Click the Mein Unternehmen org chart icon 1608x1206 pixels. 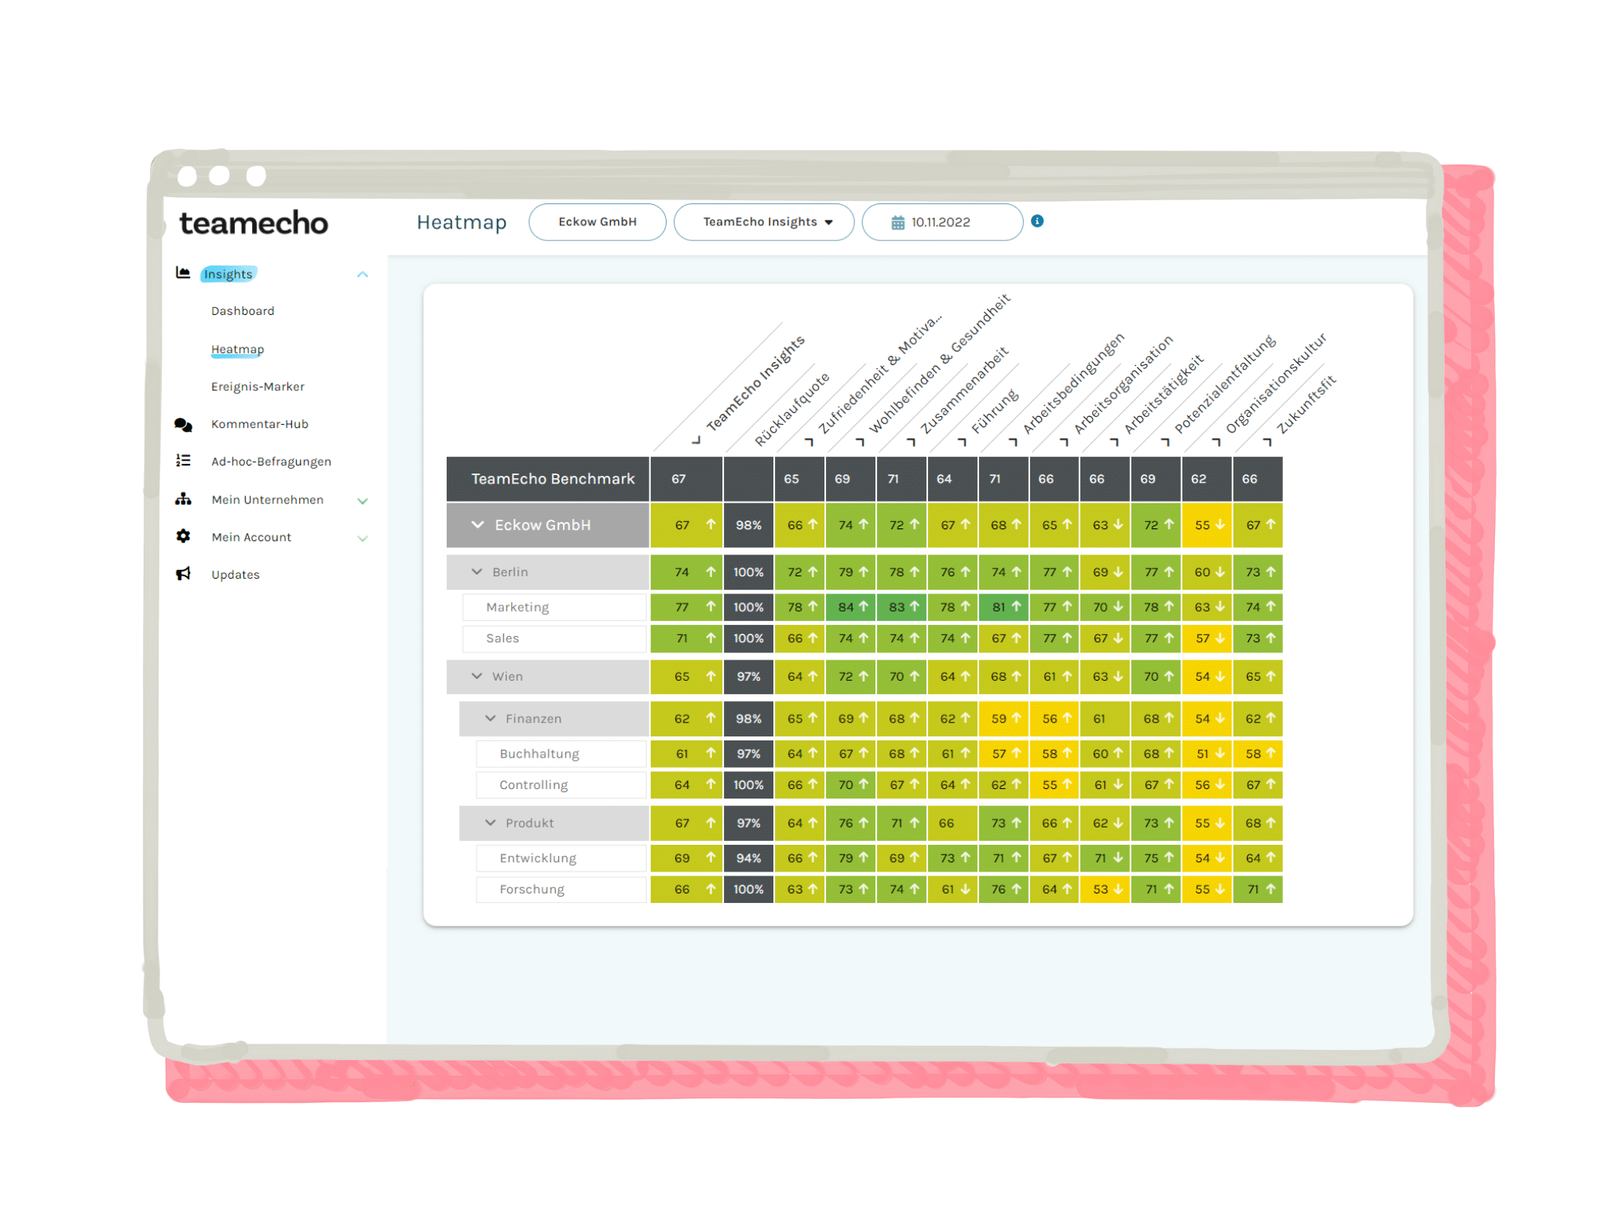coord(183,499)
